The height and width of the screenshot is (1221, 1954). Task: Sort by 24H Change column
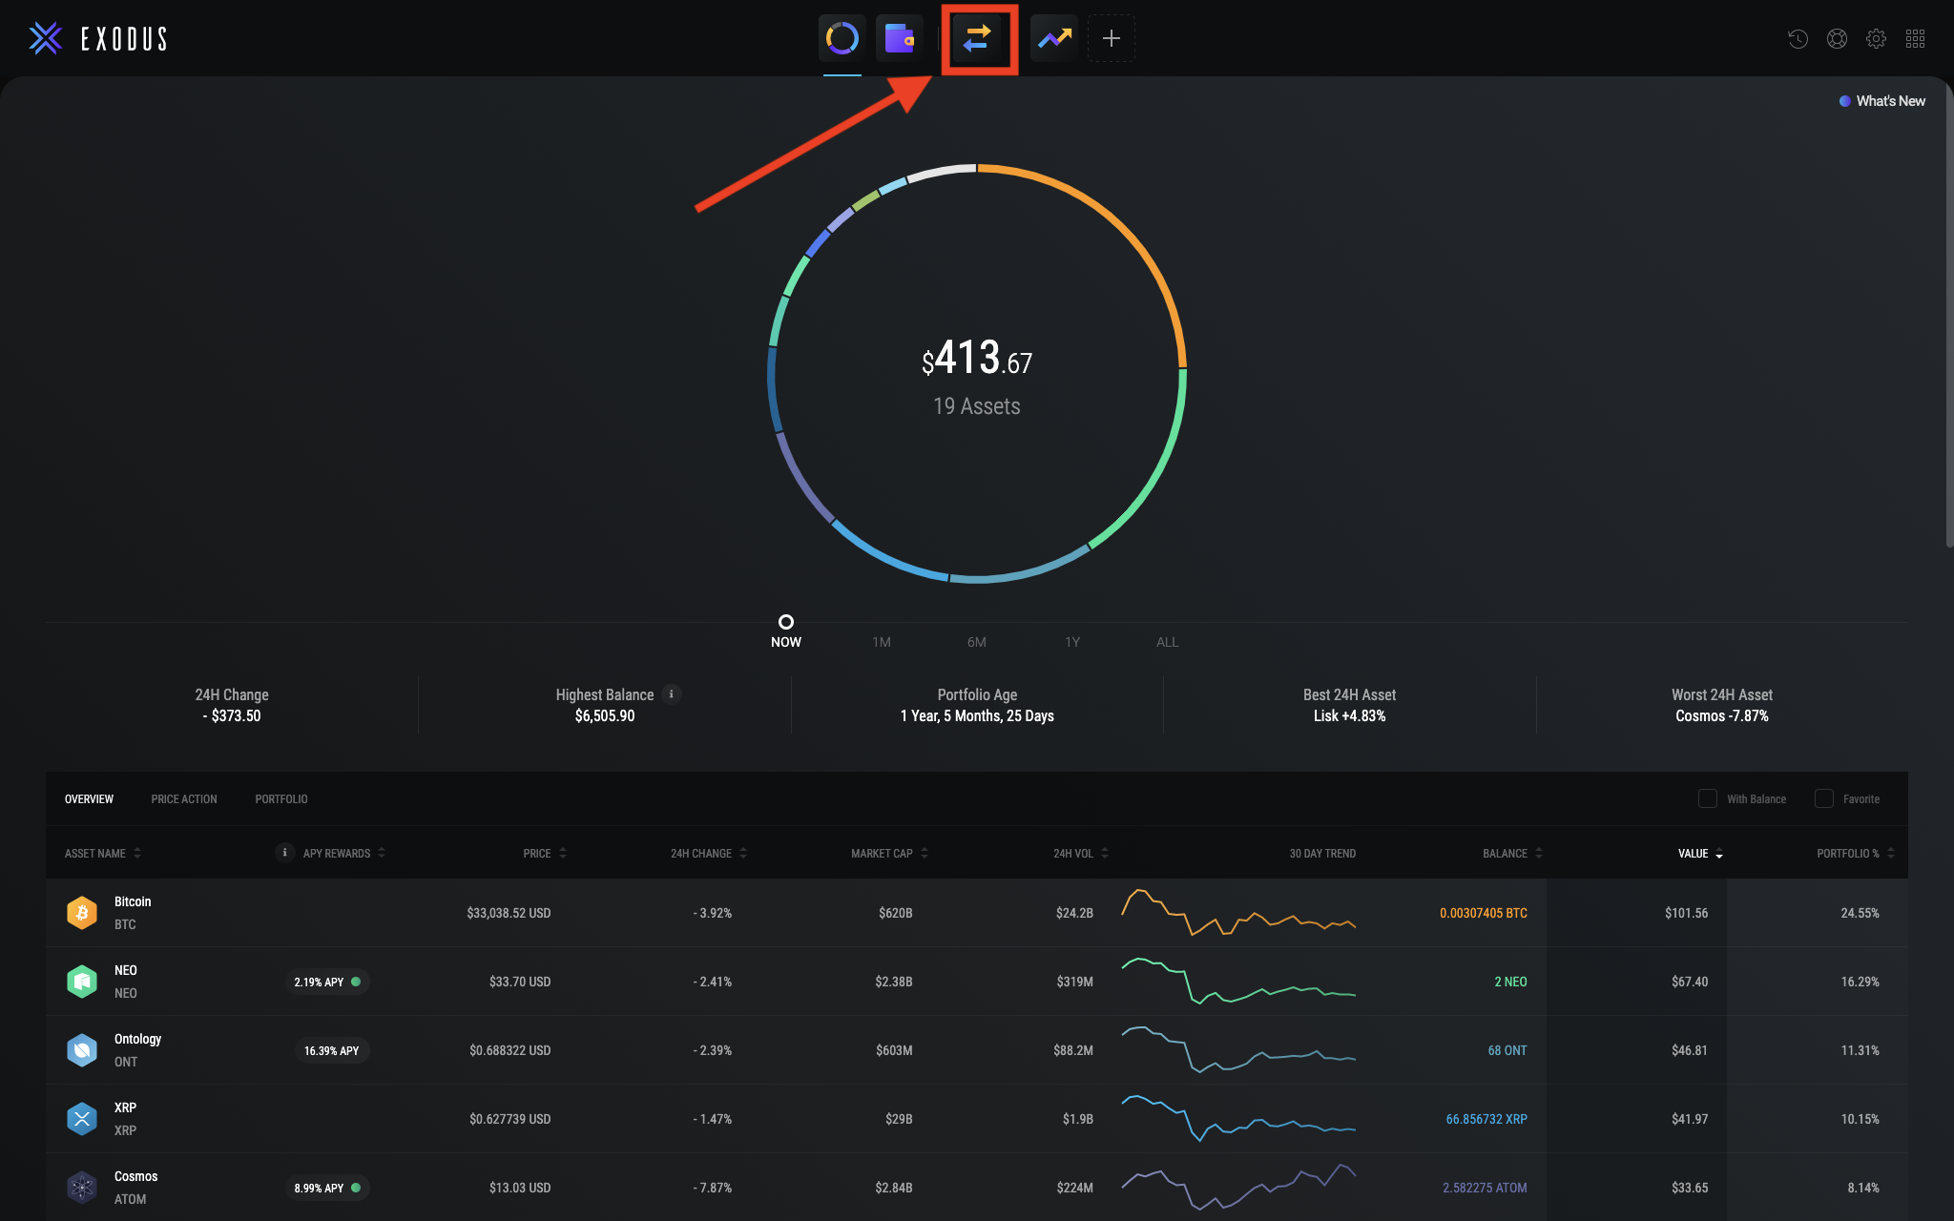tap(709, 853)
